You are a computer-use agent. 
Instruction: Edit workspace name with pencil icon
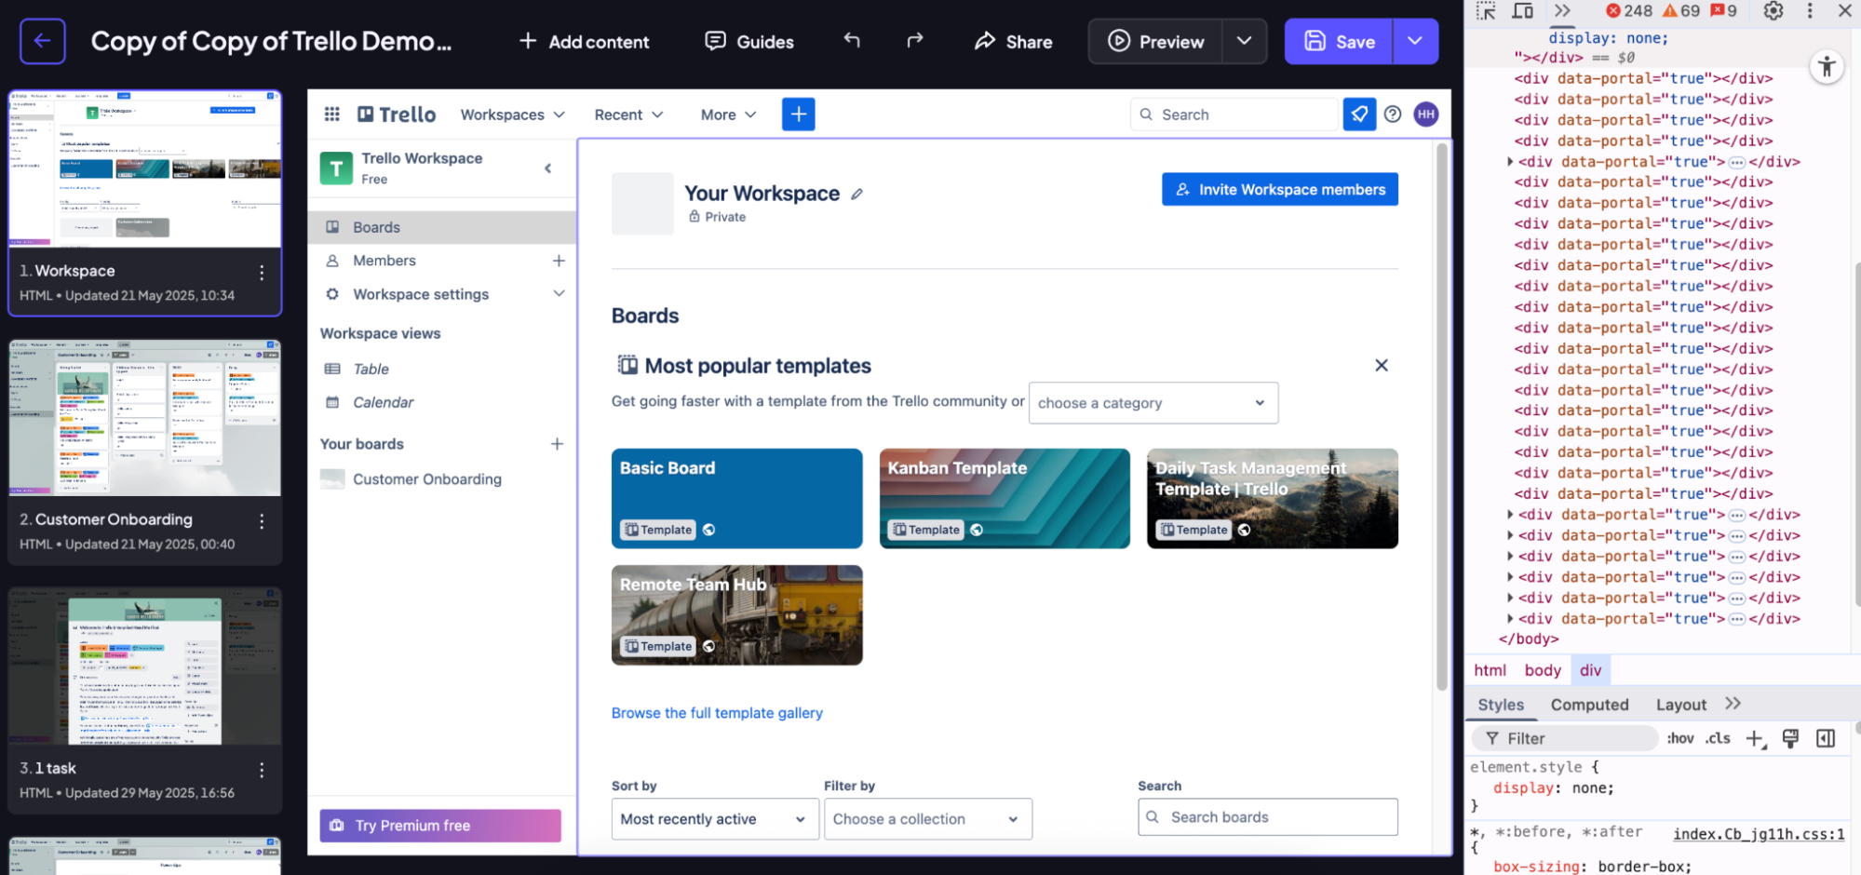pos(856,194)
